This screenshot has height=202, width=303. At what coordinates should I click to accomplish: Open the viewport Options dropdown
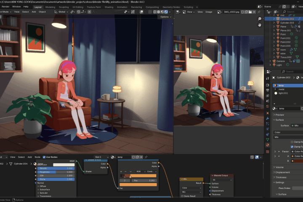coord(166,17)
